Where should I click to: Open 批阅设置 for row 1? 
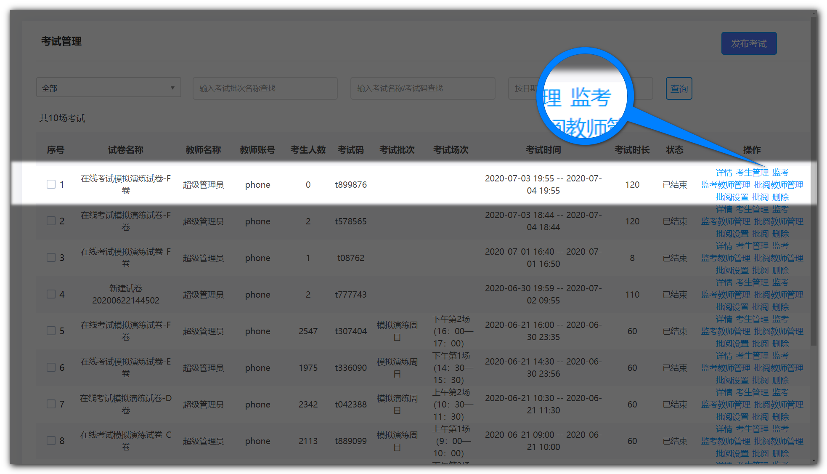[732, 197]
